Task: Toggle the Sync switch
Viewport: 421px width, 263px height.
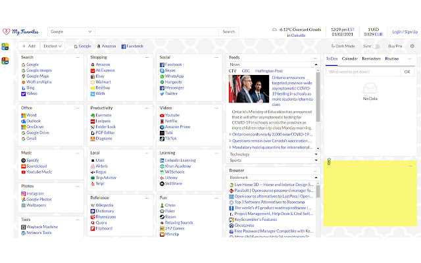Action: [376, 47]
